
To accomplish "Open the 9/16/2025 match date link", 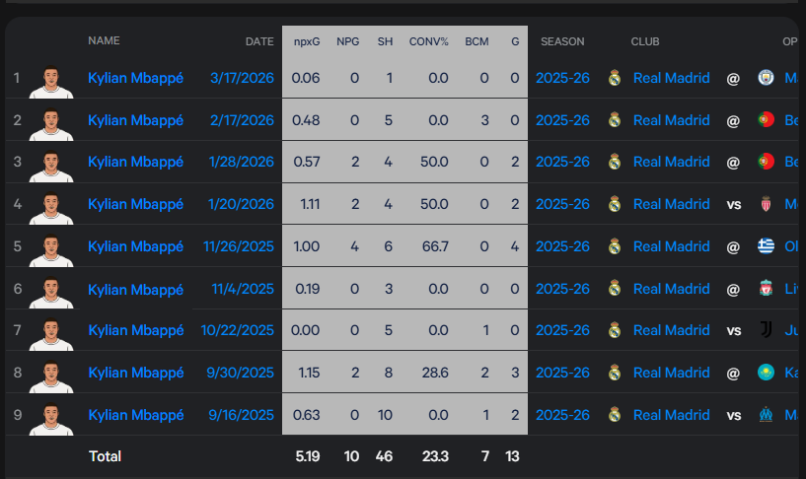I will click(x=241, y=415).
